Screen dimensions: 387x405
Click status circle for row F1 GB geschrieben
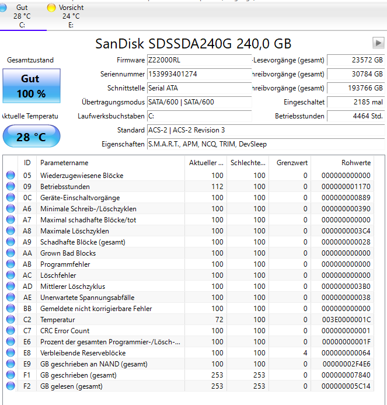(x=11, y=375)
